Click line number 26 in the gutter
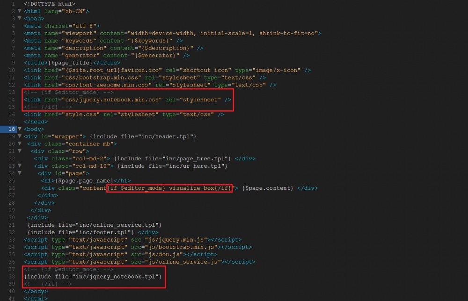Image resolution: width=468 pixels, height=301 pixels. pyautogui.click(x=12, y=188)
